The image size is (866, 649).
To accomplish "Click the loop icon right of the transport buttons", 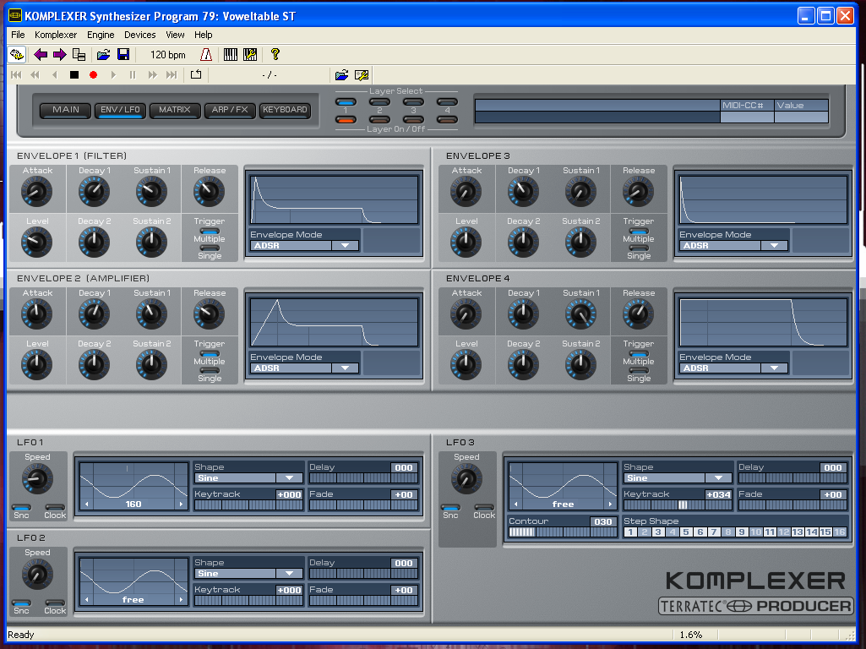I will tap(196, 74).
